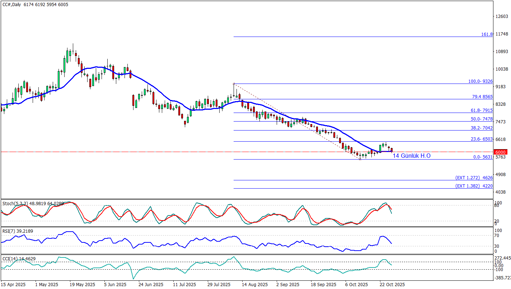Select the (EXT 1.272) 4626 label

pyautogui.click(x=474, y=177)
